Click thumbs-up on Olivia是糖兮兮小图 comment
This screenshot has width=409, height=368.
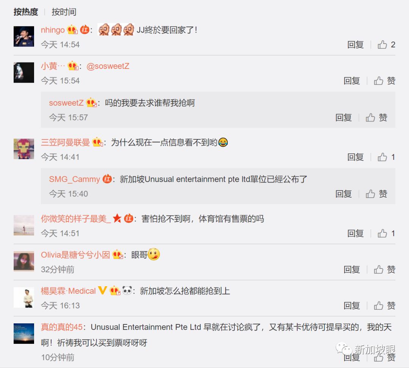coord(378,270)
